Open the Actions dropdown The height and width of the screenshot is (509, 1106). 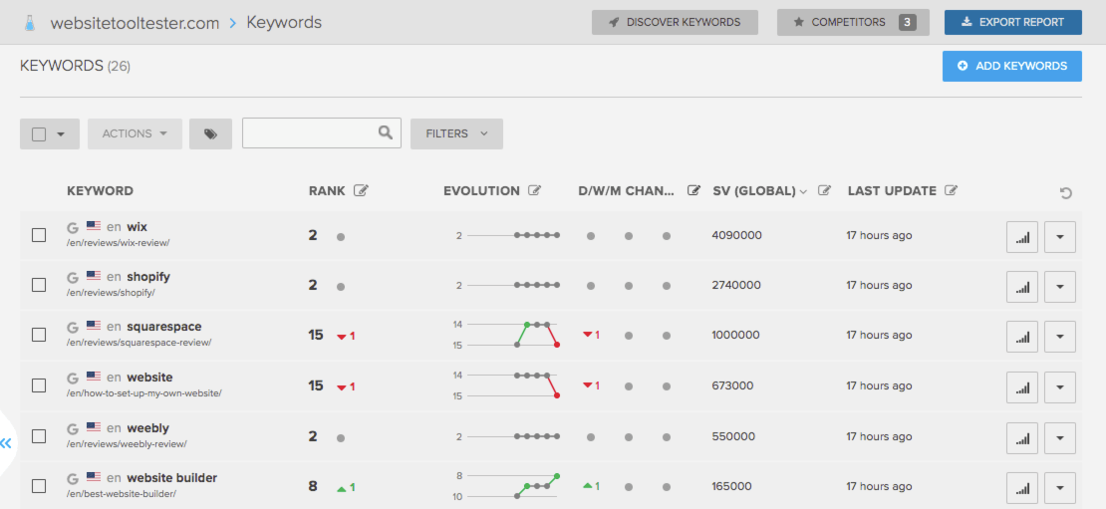point(135,133)
